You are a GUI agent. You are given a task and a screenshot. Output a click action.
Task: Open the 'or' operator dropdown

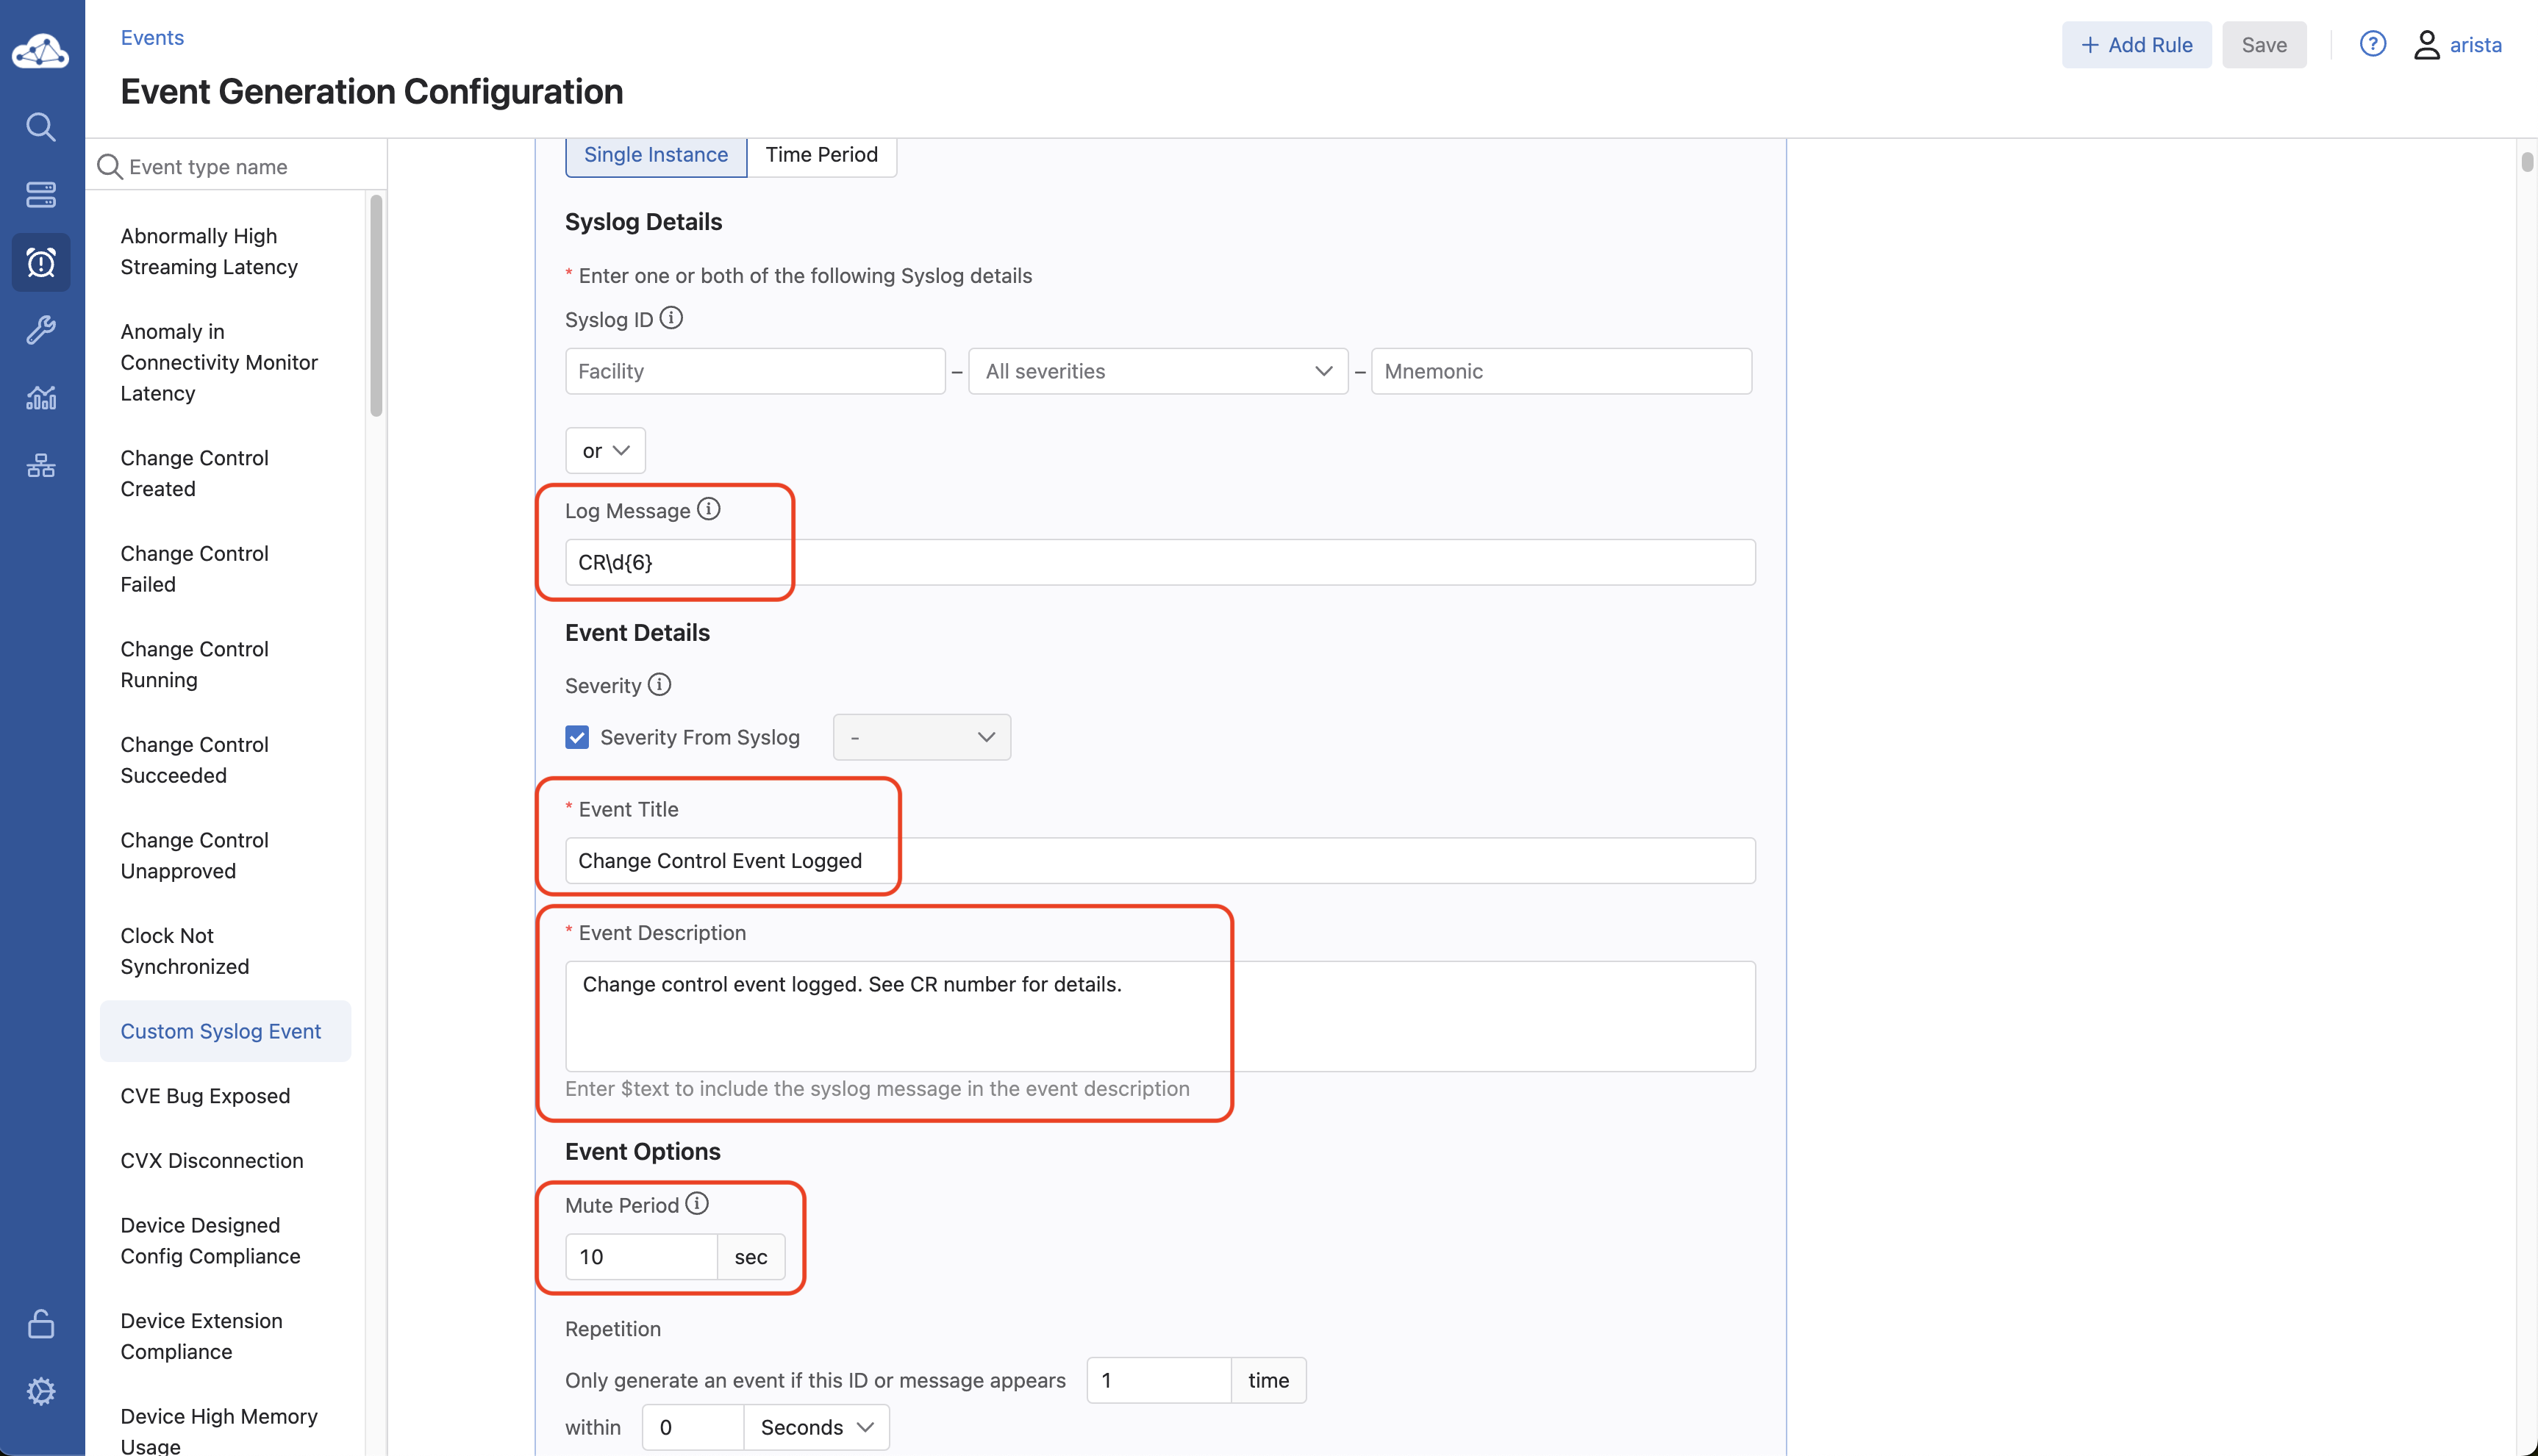605,451
